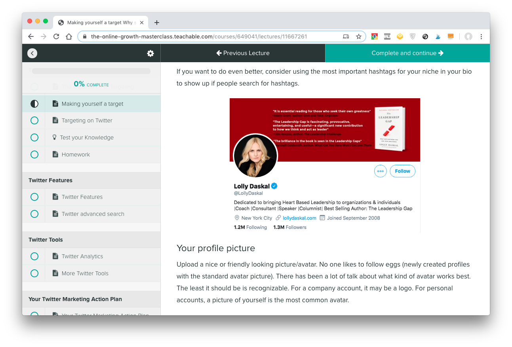This screenshot has width=512, height=347.
Task: Click document icon beside Targeting on Twitter
Action: tap(55, 120)
